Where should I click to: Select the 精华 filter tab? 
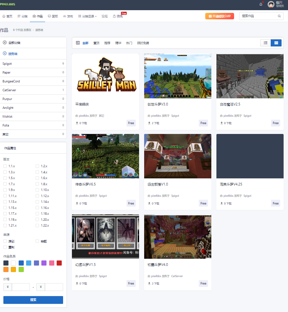(x=118, y=43)
